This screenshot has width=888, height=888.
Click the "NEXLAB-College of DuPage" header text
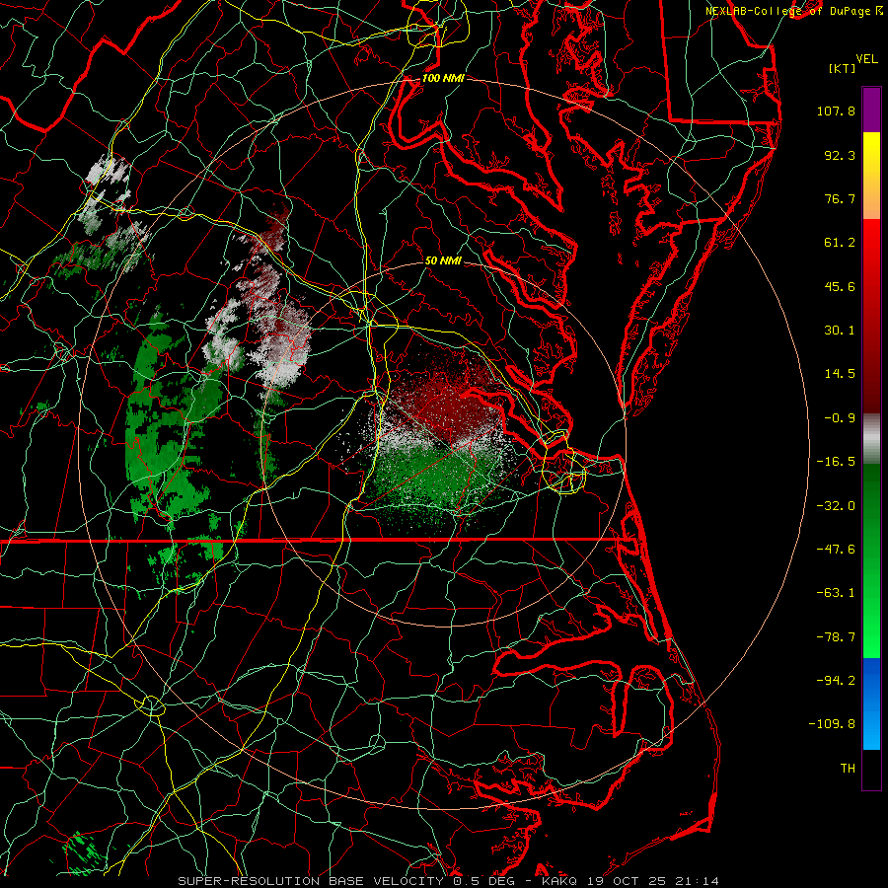coord(788,11)
